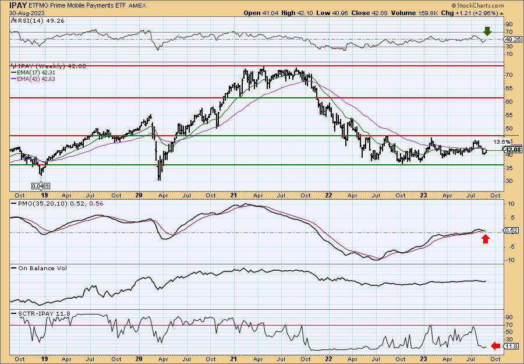Click the black PMO legend line swatch
Viewport: 524px width, 364px height.
pyautogui.click(x=14, y=203)
